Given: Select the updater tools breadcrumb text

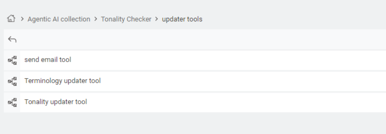Looking at the screenshot, I should [x=182, y=19].
